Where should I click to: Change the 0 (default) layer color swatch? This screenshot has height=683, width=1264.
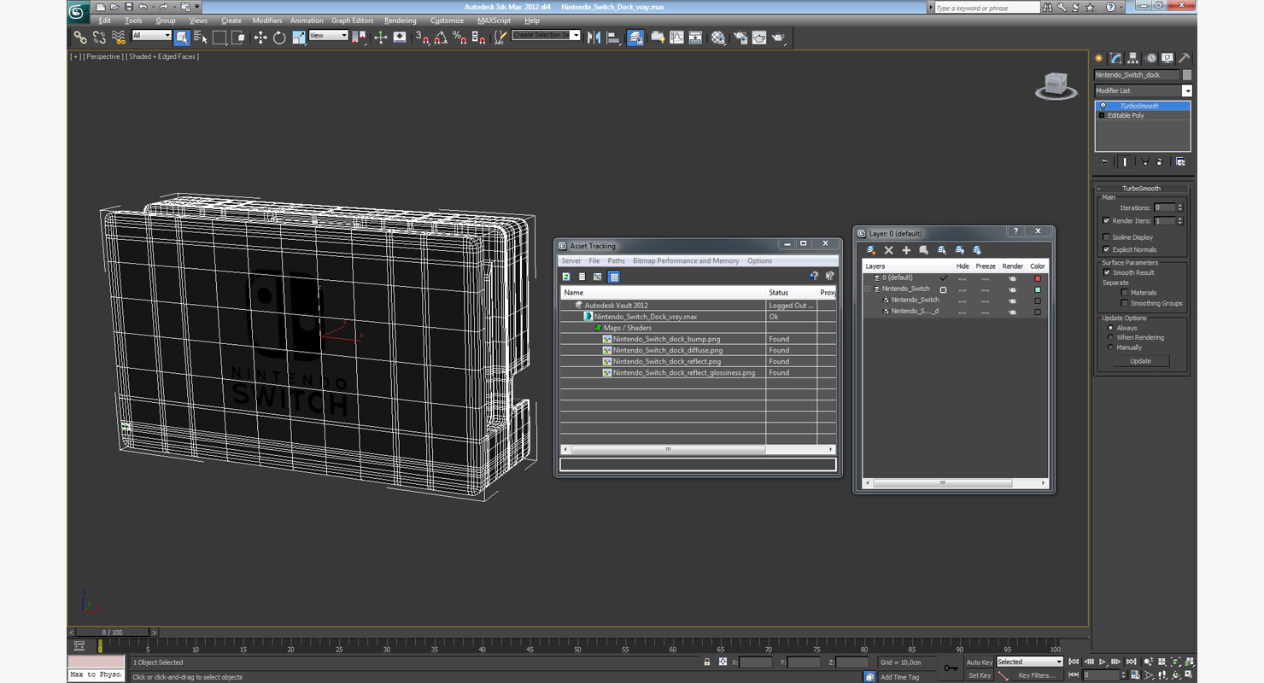[x=1038, y=278]
